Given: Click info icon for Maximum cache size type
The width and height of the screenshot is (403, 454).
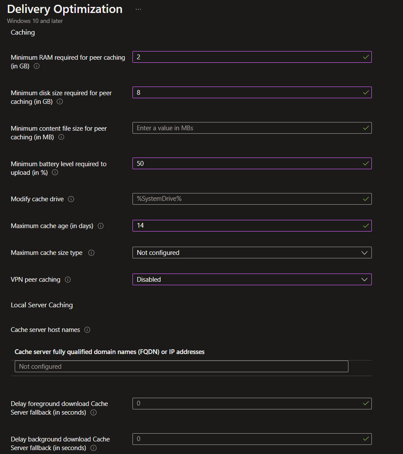Looking at the screenshot, I should click(91, 253).
